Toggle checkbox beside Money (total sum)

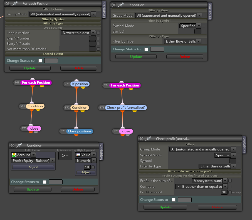click(x=230, y=181)
